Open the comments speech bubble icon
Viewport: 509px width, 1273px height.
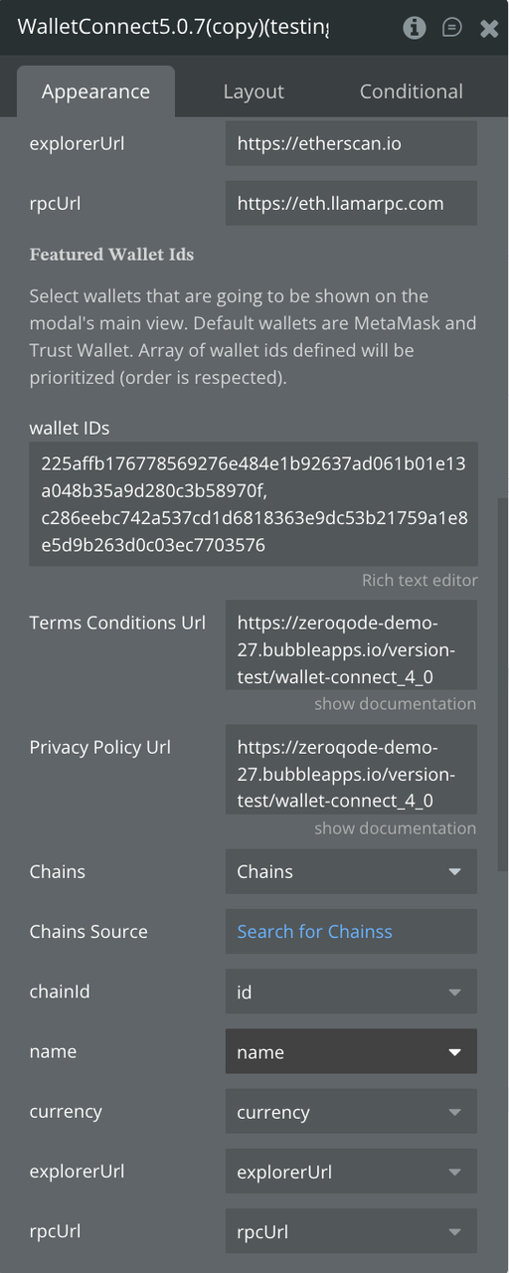click(x=451, y=28)
